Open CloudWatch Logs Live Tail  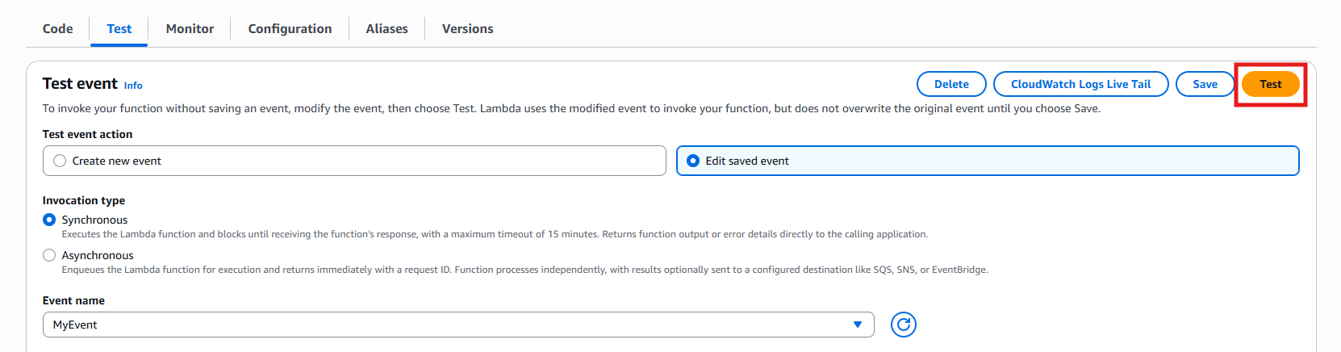coord(1080,84)
